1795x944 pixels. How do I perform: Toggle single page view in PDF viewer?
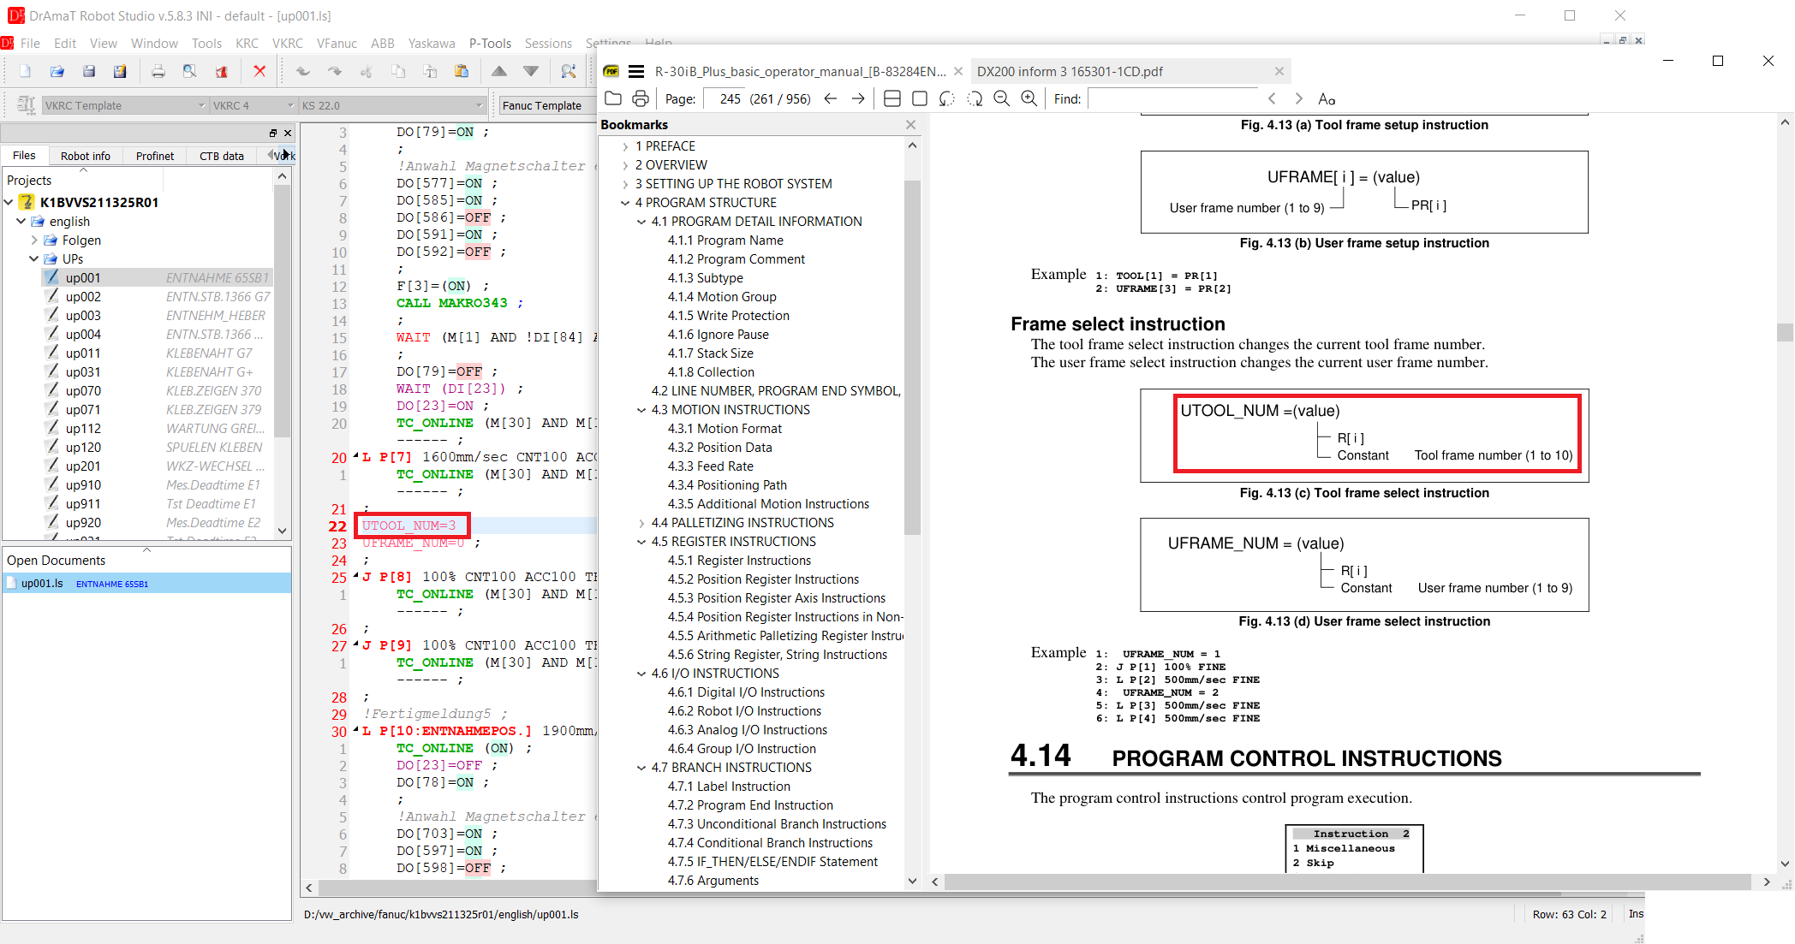point(920,98)
